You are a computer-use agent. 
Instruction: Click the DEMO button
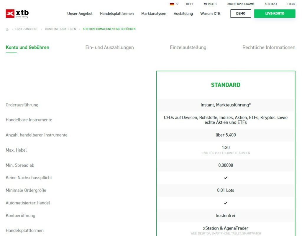[x=241, y=14]
